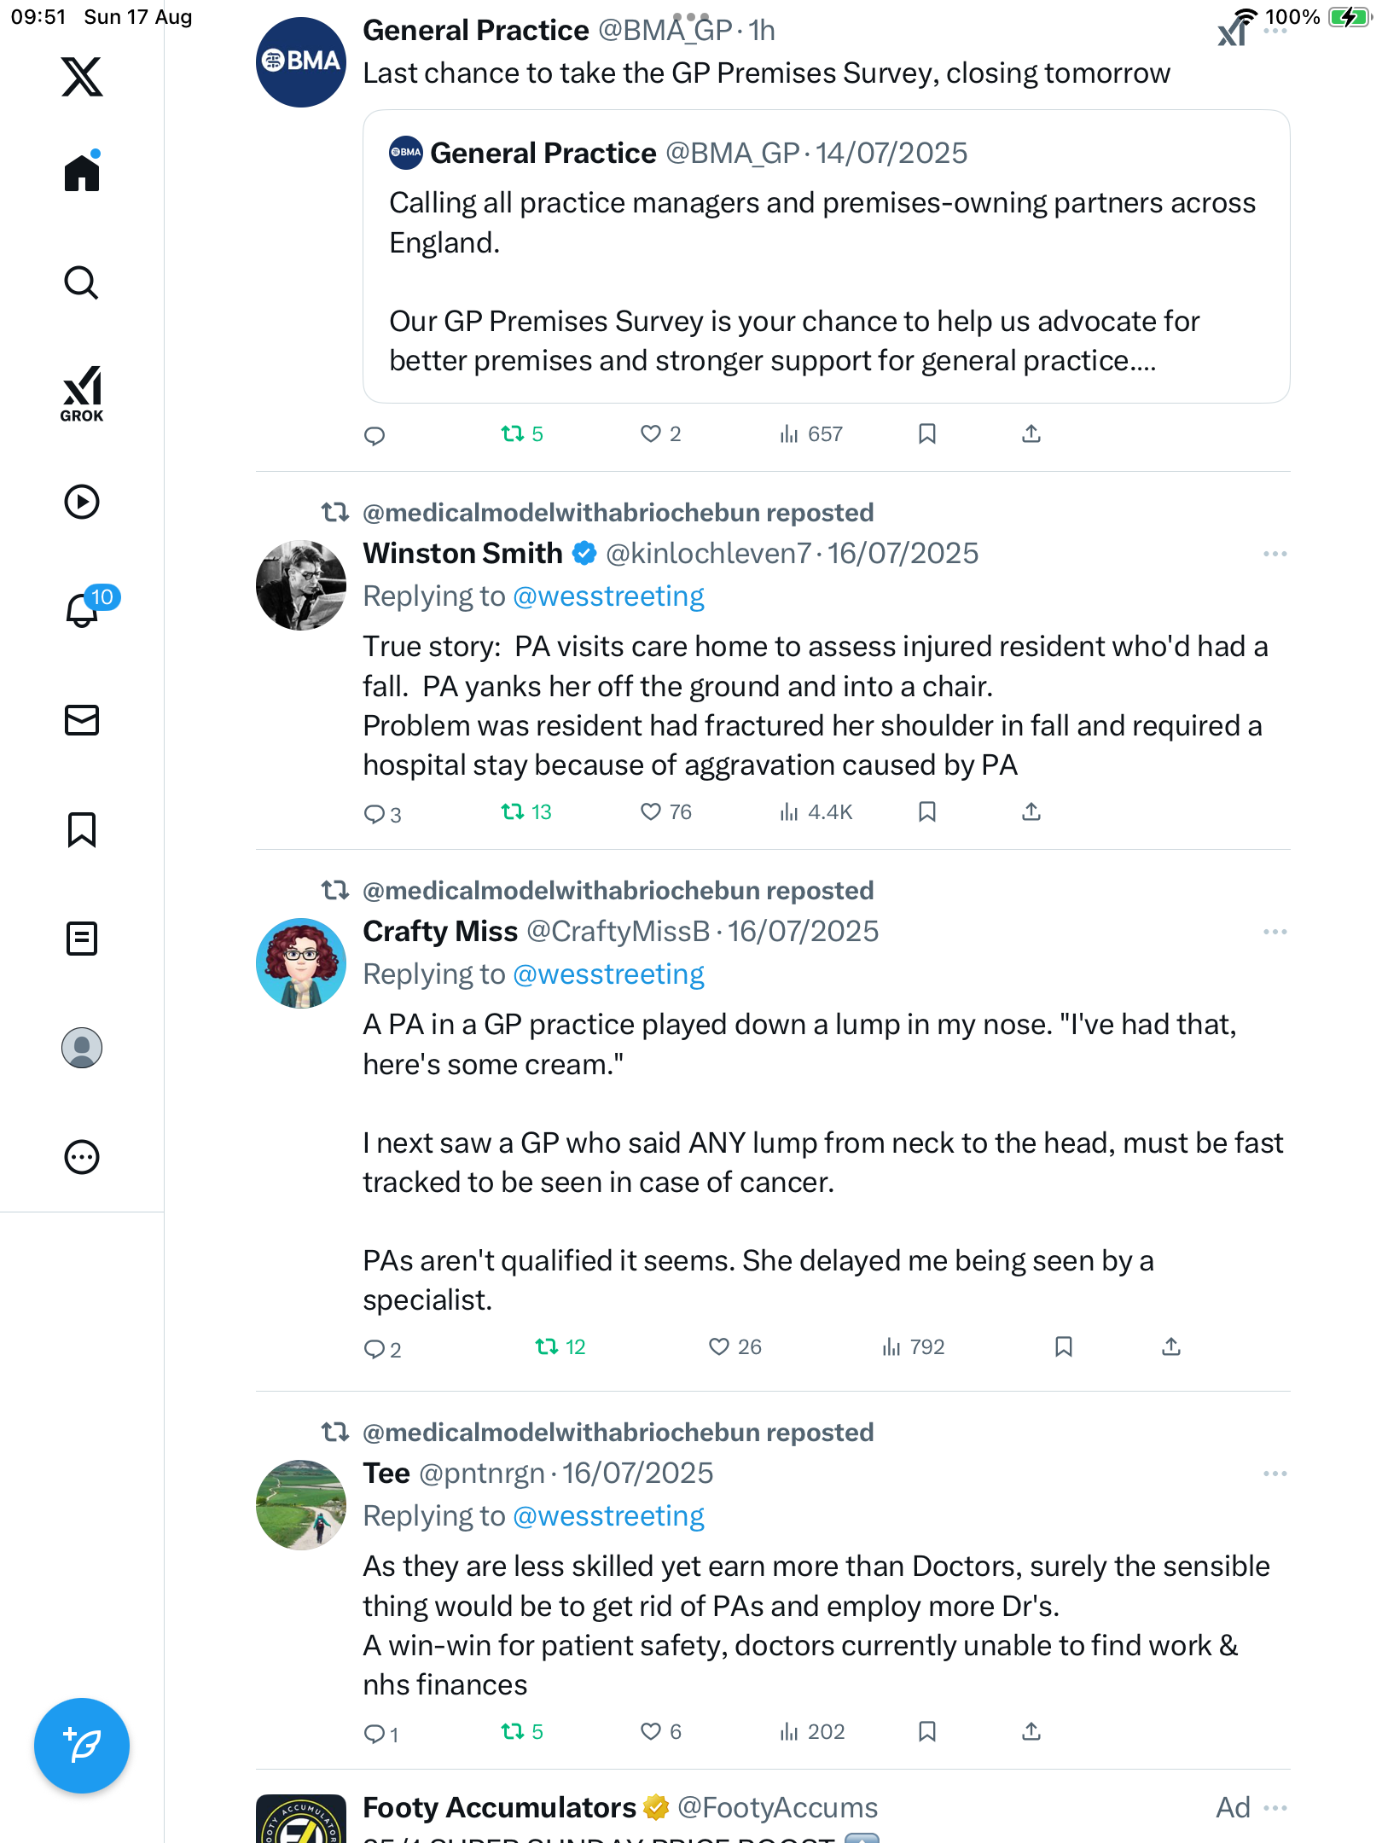This screenshot has width=1382, height=1843.
Task: Open direct messages envelope icon
Action: 82,720
